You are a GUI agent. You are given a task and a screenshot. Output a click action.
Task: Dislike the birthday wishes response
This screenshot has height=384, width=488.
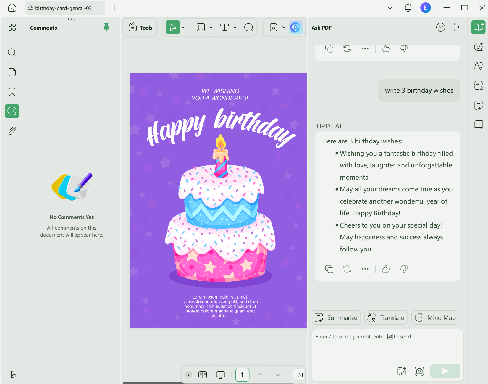(x=404, y=269)
